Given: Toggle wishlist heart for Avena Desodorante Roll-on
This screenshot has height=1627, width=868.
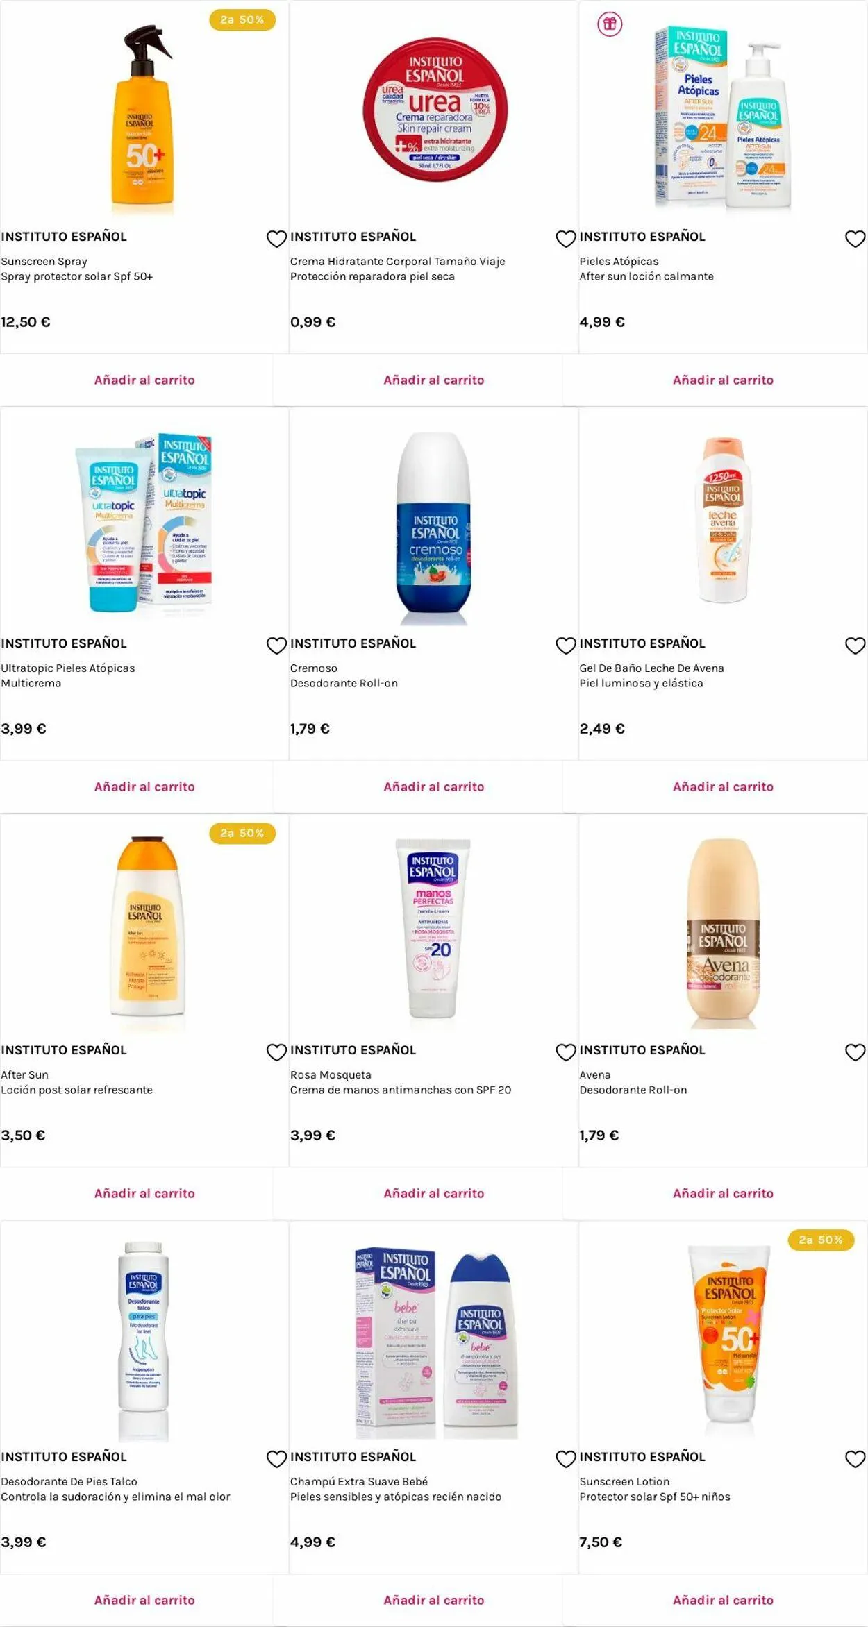Looking at the screenshot, I should (x=855, y=1052).
